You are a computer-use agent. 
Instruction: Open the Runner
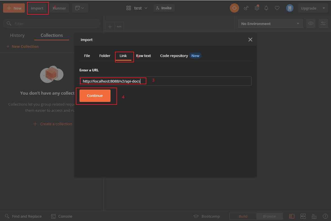[59, 8]
